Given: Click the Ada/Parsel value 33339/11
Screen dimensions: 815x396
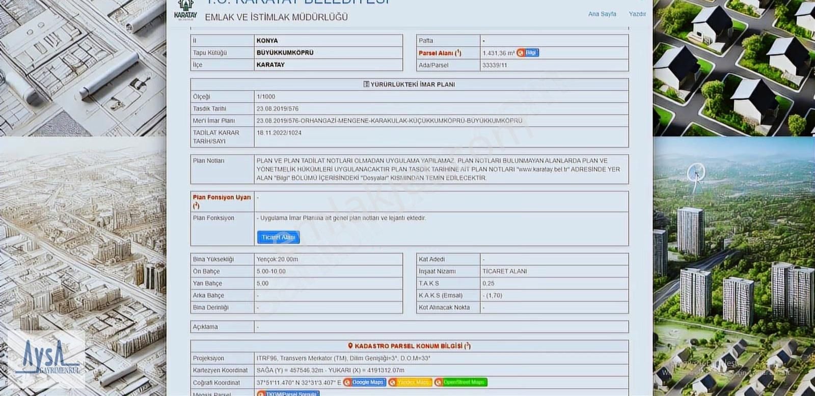Looking at the screenshot, I should tap(495, 65).
